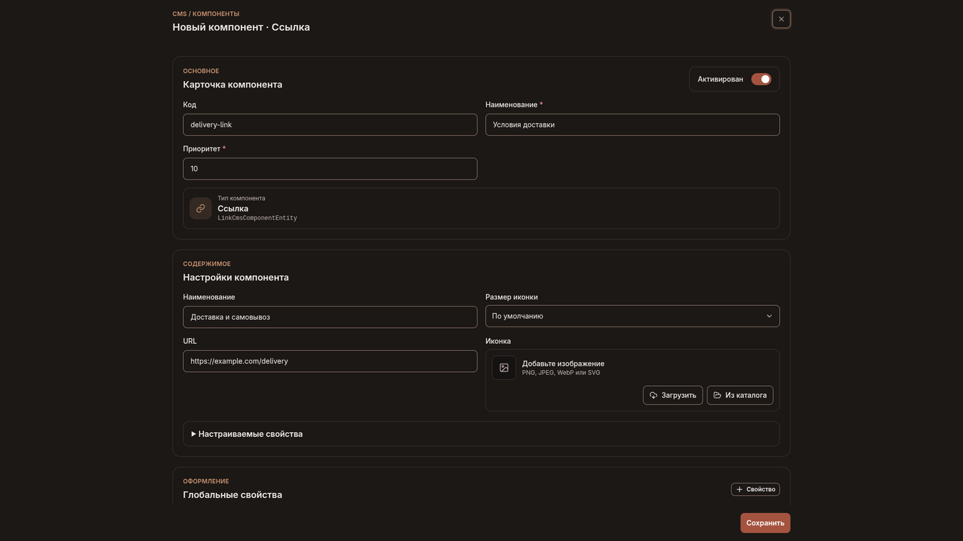Toggle the Активирован switch off
The image size is (963, 541).
(761, 79)
